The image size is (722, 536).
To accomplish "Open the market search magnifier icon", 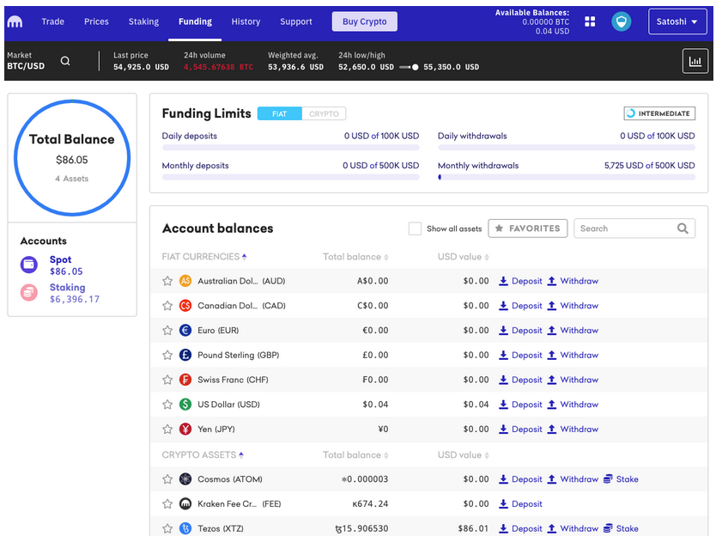I will (x=65, y=61).
